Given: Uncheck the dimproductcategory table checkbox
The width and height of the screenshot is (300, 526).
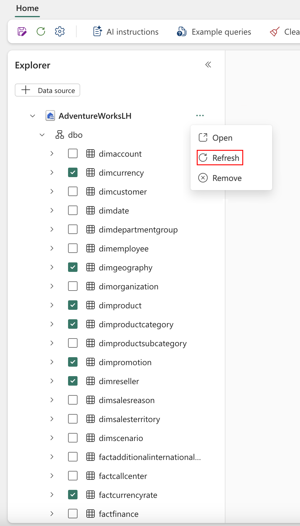Looking at the screenshot, I should pos(73,324).
